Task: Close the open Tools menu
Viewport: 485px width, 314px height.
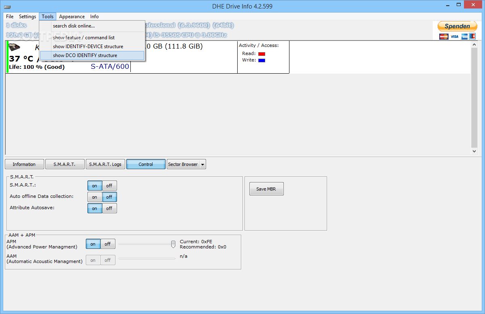Action: pyautogui.click(x=47, y=16)
